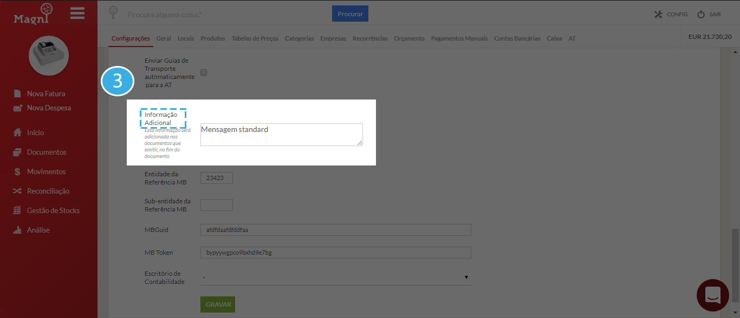Screen dimensions: 740x318
Task: Click the Gestão de Stocks icon
Action: pyautogui.click(x=17, y=210)
